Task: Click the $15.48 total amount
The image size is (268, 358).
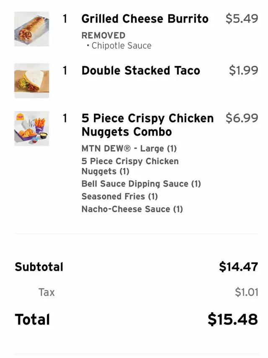Action: point(233,319)
